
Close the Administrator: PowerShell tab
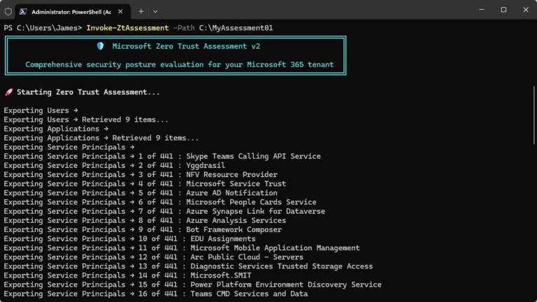pyautogui.click(x=120, y=11)
